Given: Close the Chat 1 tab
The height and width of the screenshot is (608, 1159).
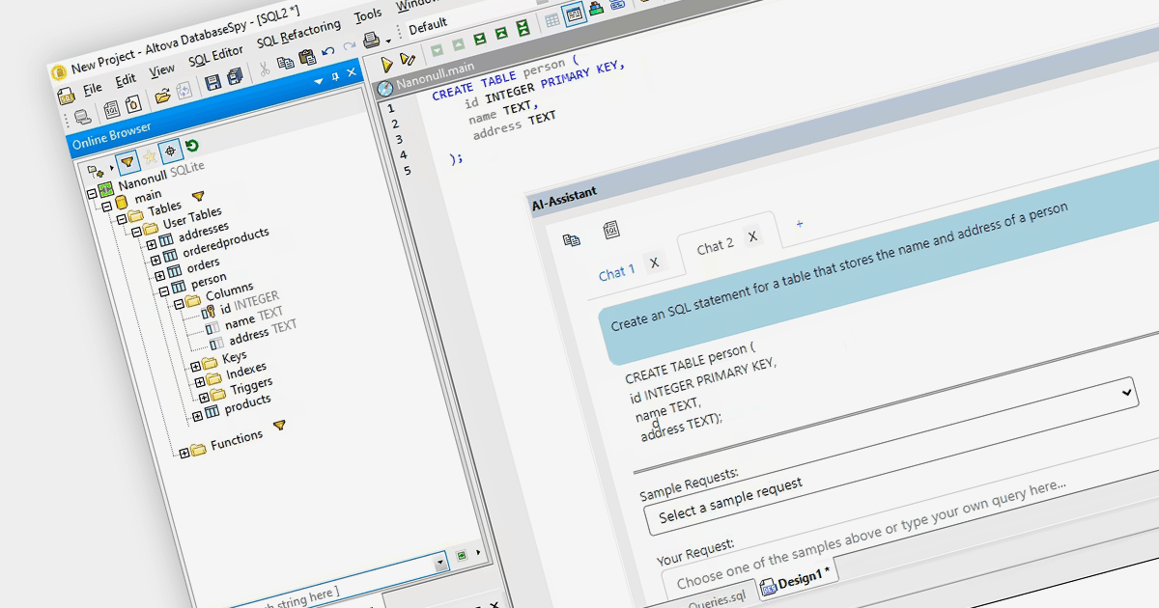Looking at the screenshot, I should 654,263.
